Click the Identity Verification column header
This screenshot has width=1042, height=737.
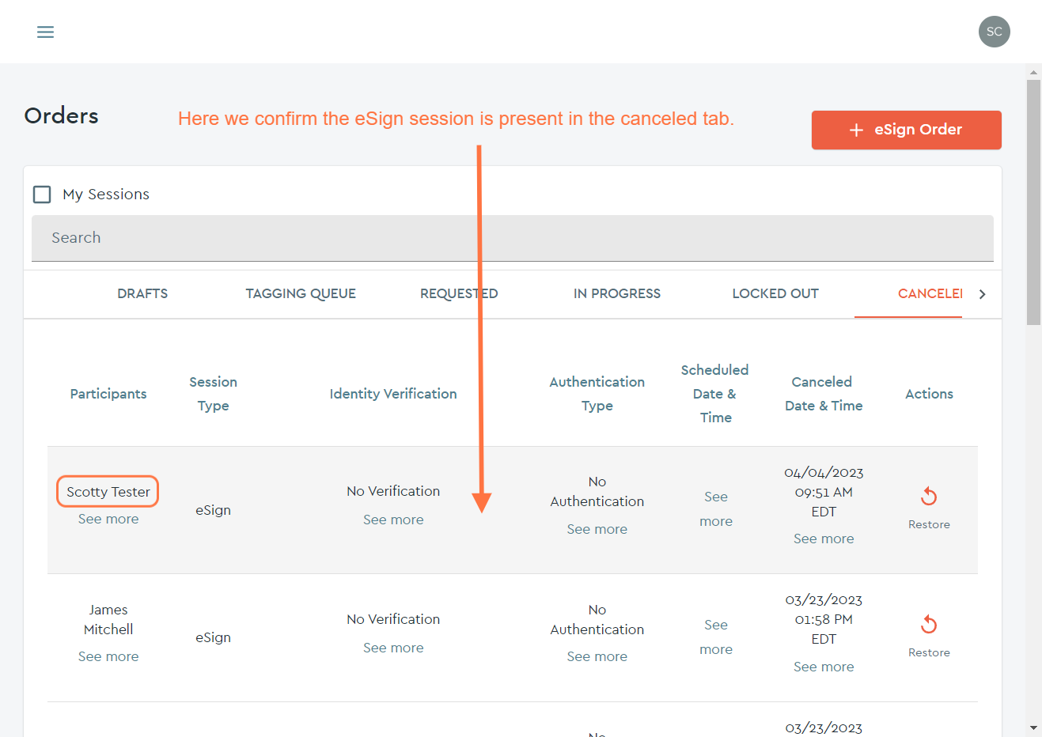click(393, 394)
